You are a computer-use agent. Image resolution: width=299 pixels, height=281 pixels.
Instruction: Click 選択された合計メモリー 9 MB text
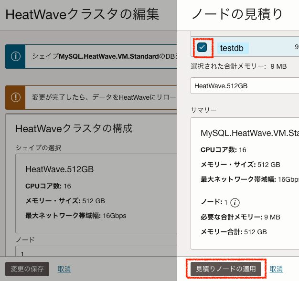point(238,66)
